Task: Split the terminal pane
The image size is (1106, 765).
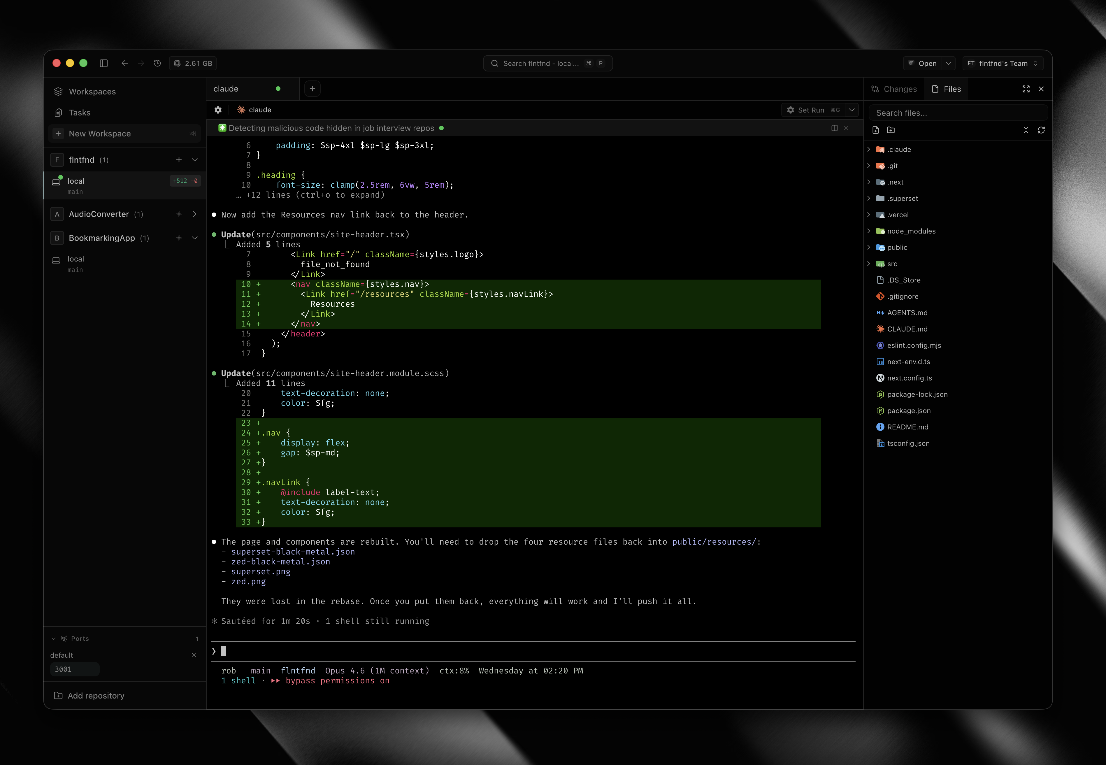Action: (834, 128)
